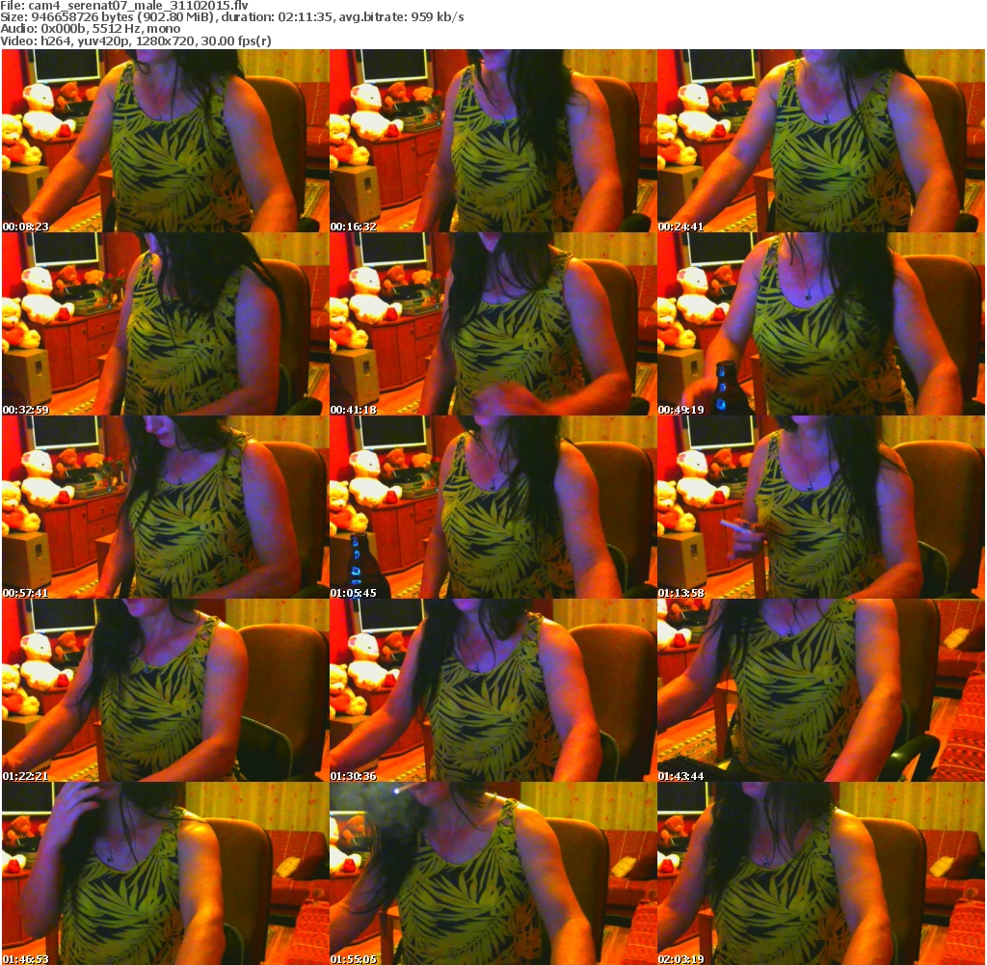Select the thumbnail stamped 01:43:44
Image resolution: width=987 pixels, height=965 pixels.
(821, 690)
